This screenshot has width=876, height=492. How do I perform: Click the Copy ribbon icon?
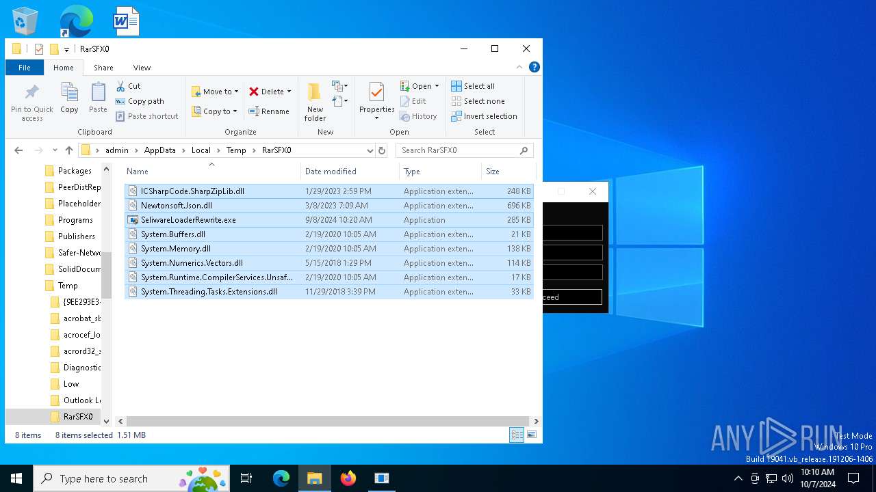click(x=69, y=98)
